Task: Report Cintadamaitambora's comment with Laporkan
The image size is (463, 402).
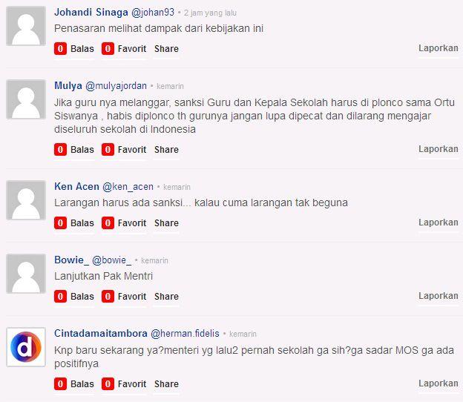Action: tap(439, 383)
